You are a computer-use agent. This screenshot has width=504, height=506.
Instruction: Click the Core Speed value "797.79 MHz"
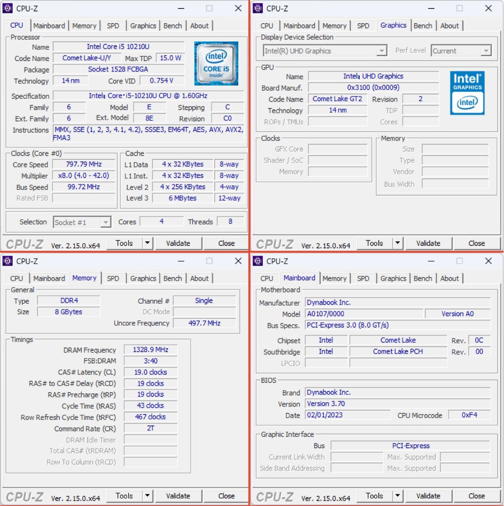84,164
